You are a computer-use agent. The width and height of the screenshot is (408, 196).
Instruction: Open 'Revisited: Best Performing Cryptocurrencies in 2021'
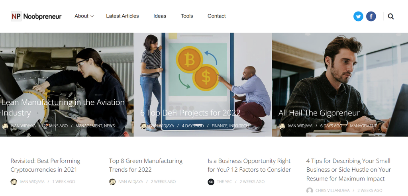tap(45, 165)
